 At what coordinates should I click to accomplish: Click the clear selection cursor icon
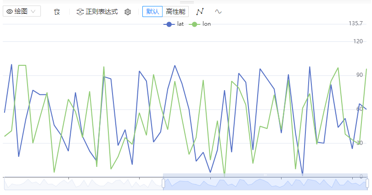(x=56, y=11)
